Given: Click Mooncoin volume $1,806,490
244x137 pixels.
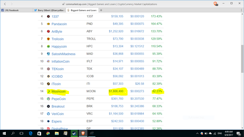Looking at the screenshot, I should point(116,91).
